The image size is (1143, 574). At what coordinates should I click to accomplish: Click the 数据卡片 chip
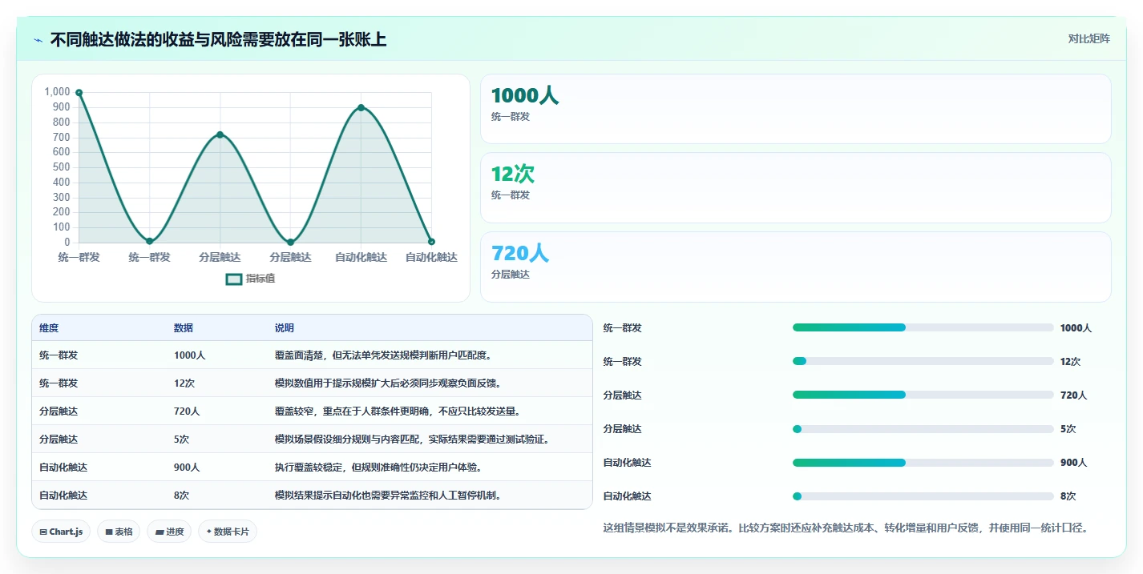pos(228,532)
